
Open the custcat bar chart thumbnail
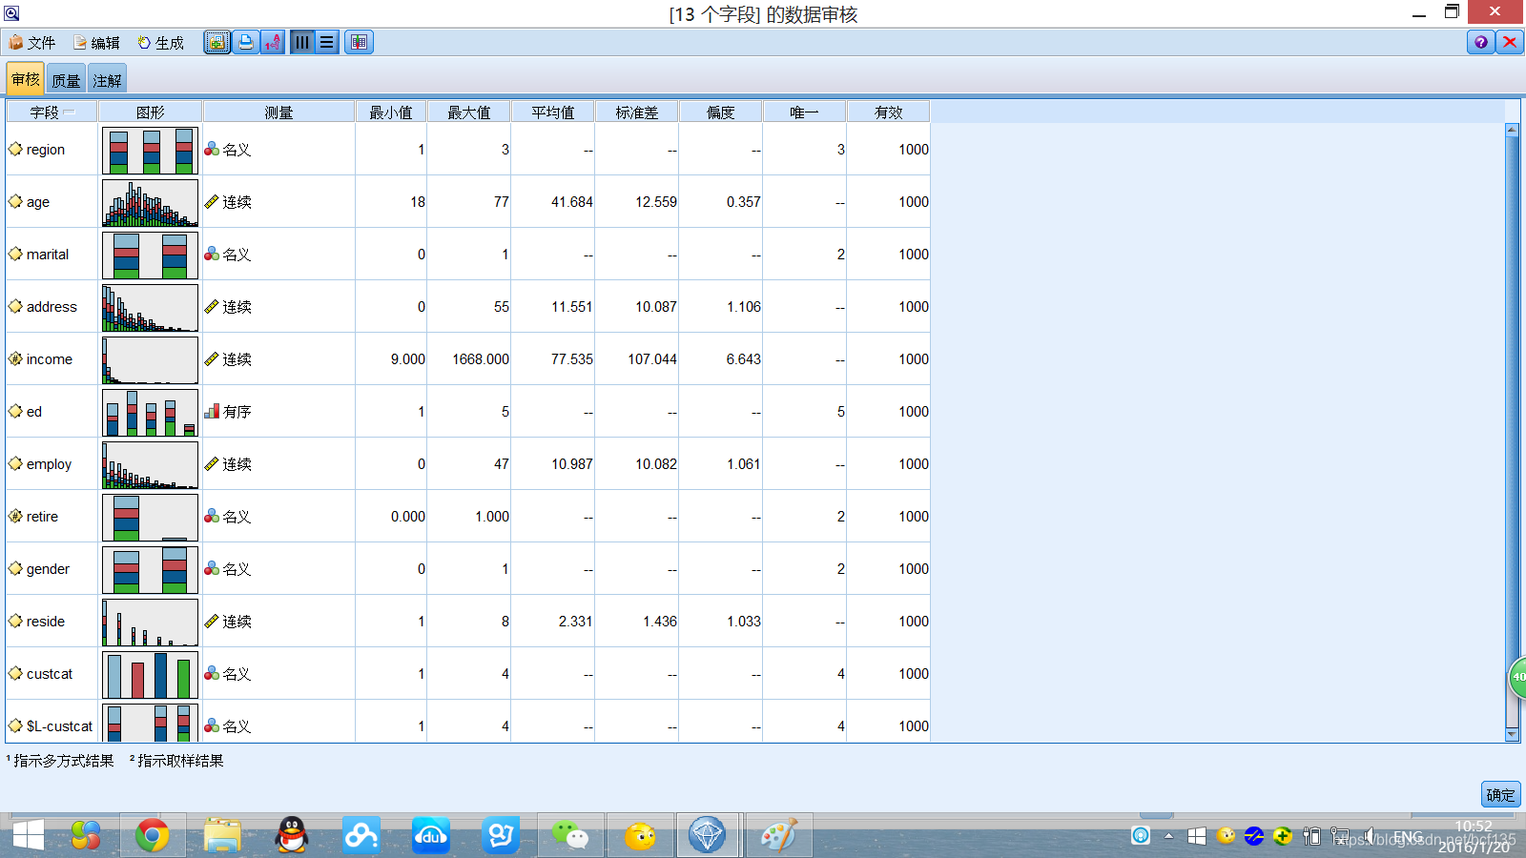tap(151, 674)
